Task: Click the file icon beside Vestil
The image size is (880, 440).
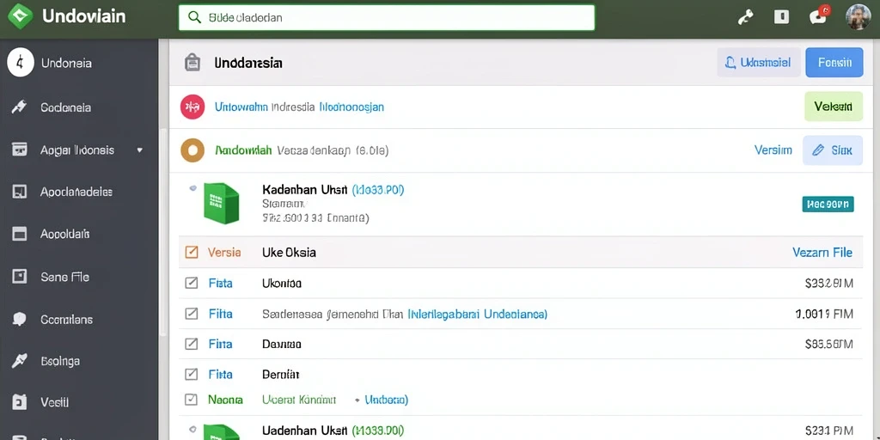Action: tap(20, 402)
